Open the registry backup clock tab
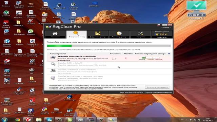The width and height of the screenshot is (217, 122). (119, 34)
